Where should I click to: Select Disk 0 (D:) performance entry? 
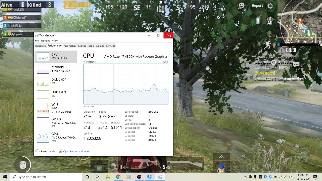point(56,82)
